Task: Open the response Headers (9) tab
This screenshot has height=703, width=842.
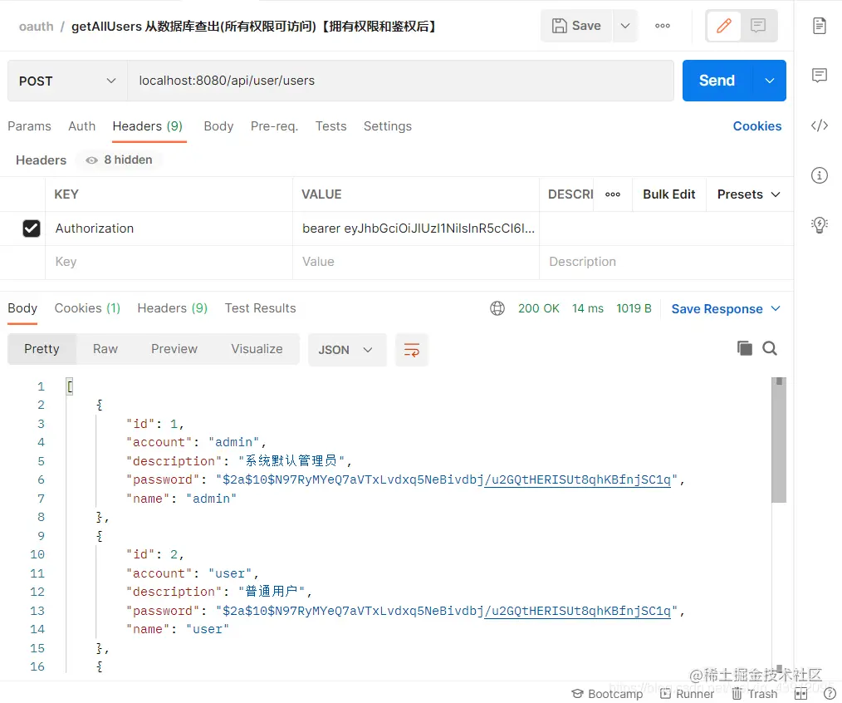Action: 173,308
